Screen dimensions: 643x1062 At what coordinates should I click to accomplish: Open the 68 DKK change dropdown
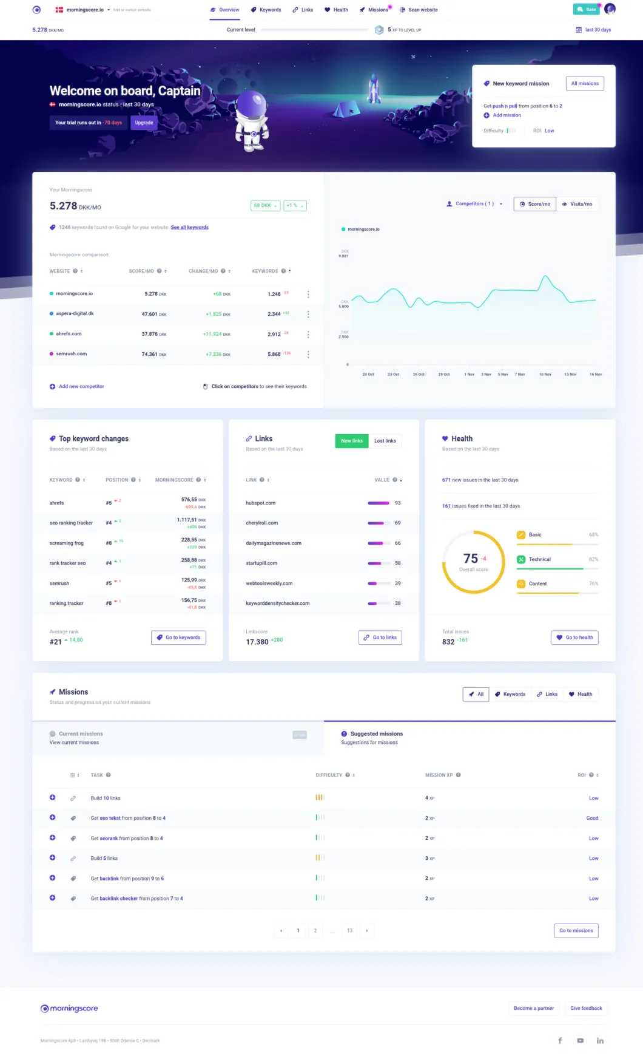point(265,206)
